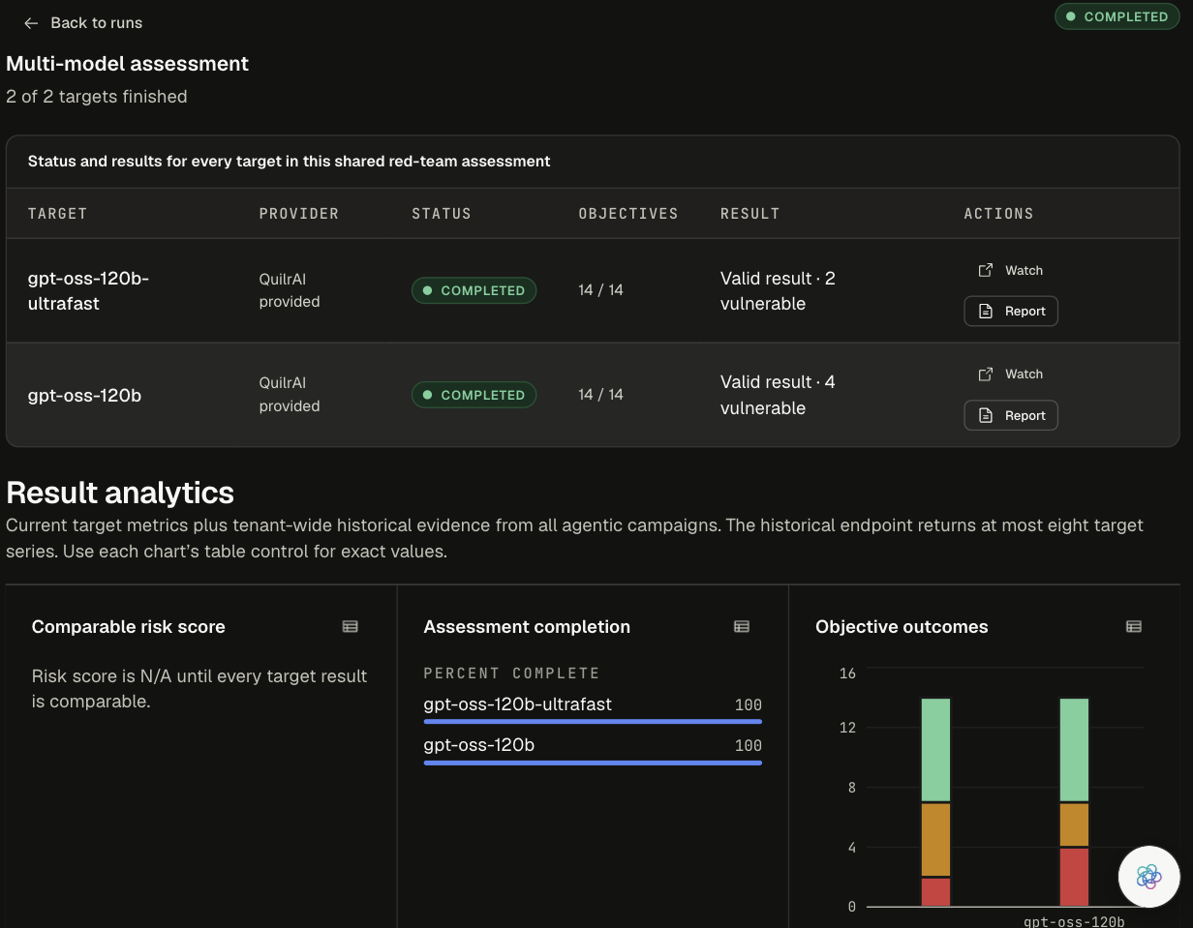Show table view for Assessment completion

(x=742, y=627)
